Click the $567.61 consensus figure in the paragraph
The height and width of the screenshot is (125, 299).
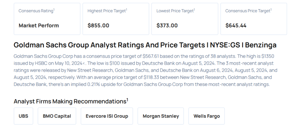click(x=150, y=56)
